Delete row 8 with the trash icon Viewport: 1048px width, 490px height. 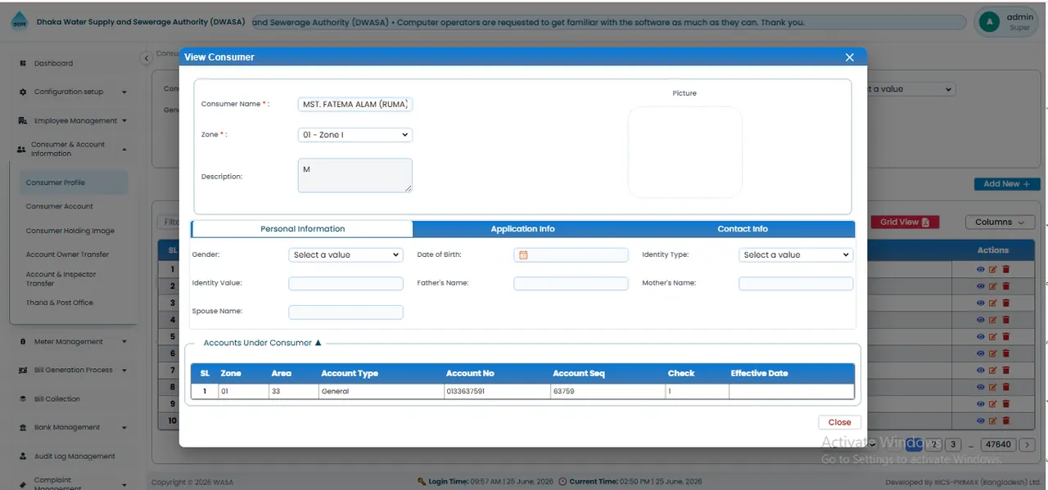pyautogui.click(x=1006, y=387)
